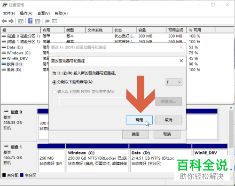Open Help via the blue question mark icon
The image size is (235, 186).
pyautogui.click(x=30, y=21)
